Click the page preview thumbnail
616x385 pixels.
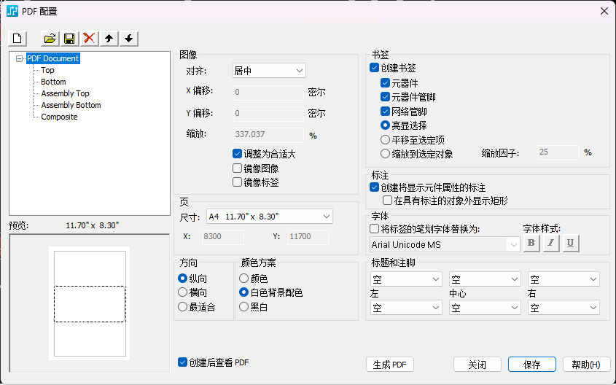(x=89, y=303)
